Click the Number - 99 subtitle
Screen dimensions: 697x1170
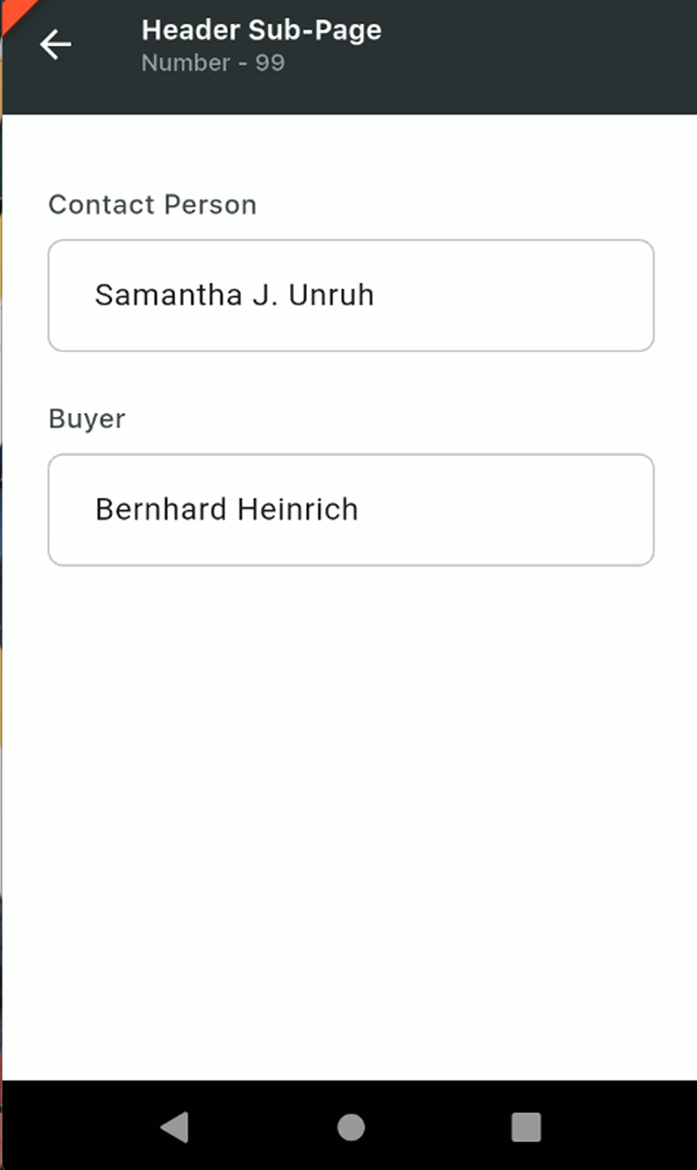(x=213, y=63)
